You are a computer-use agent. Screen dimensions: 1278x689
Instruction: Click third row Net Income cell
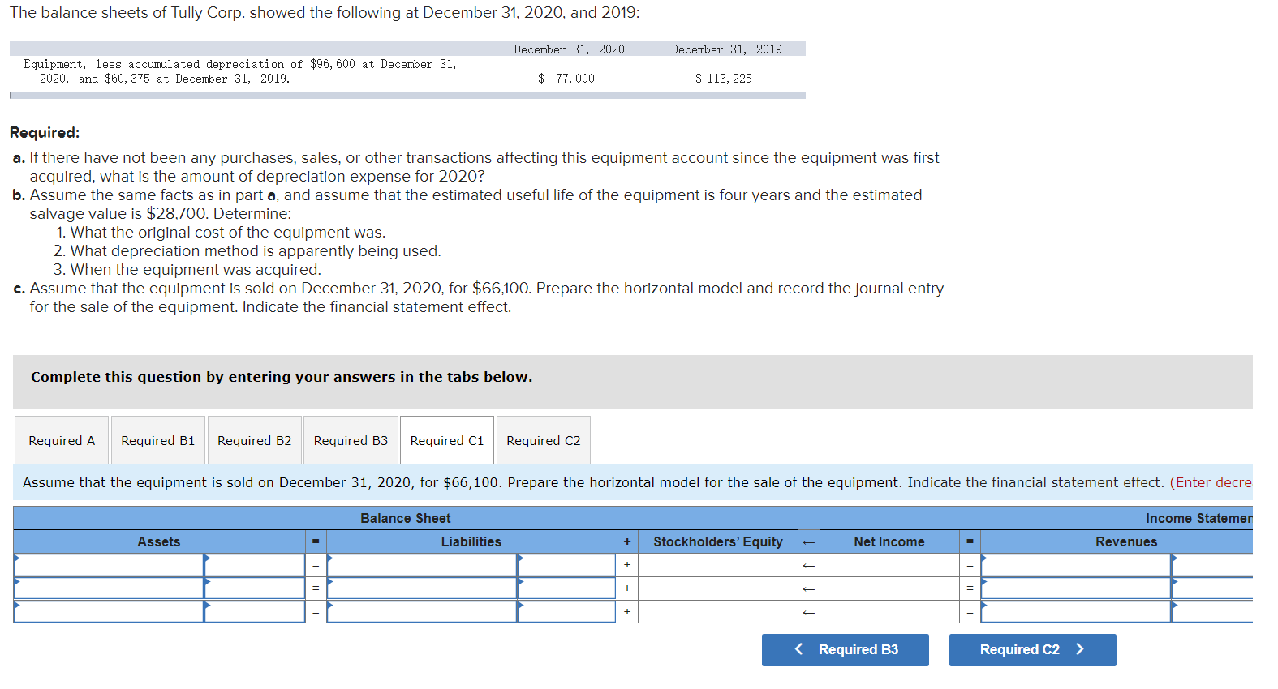pos(889,612)
